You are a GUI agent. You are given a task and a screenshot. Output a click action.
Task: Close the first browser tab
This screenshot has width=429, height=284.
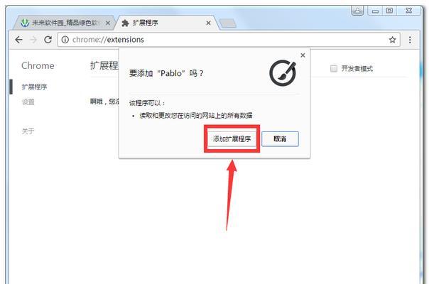click(108, 23)
